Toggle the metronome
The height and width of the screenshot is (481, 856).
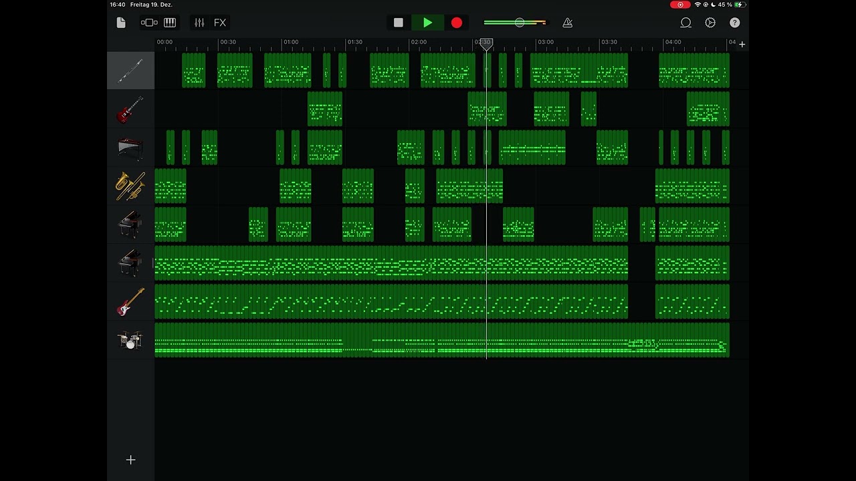tap(568, 23)
